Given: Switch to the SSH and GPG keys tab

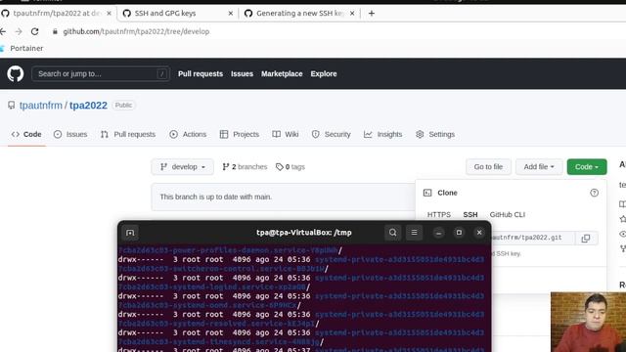Looking at the screenshot, I should (178, 13).
